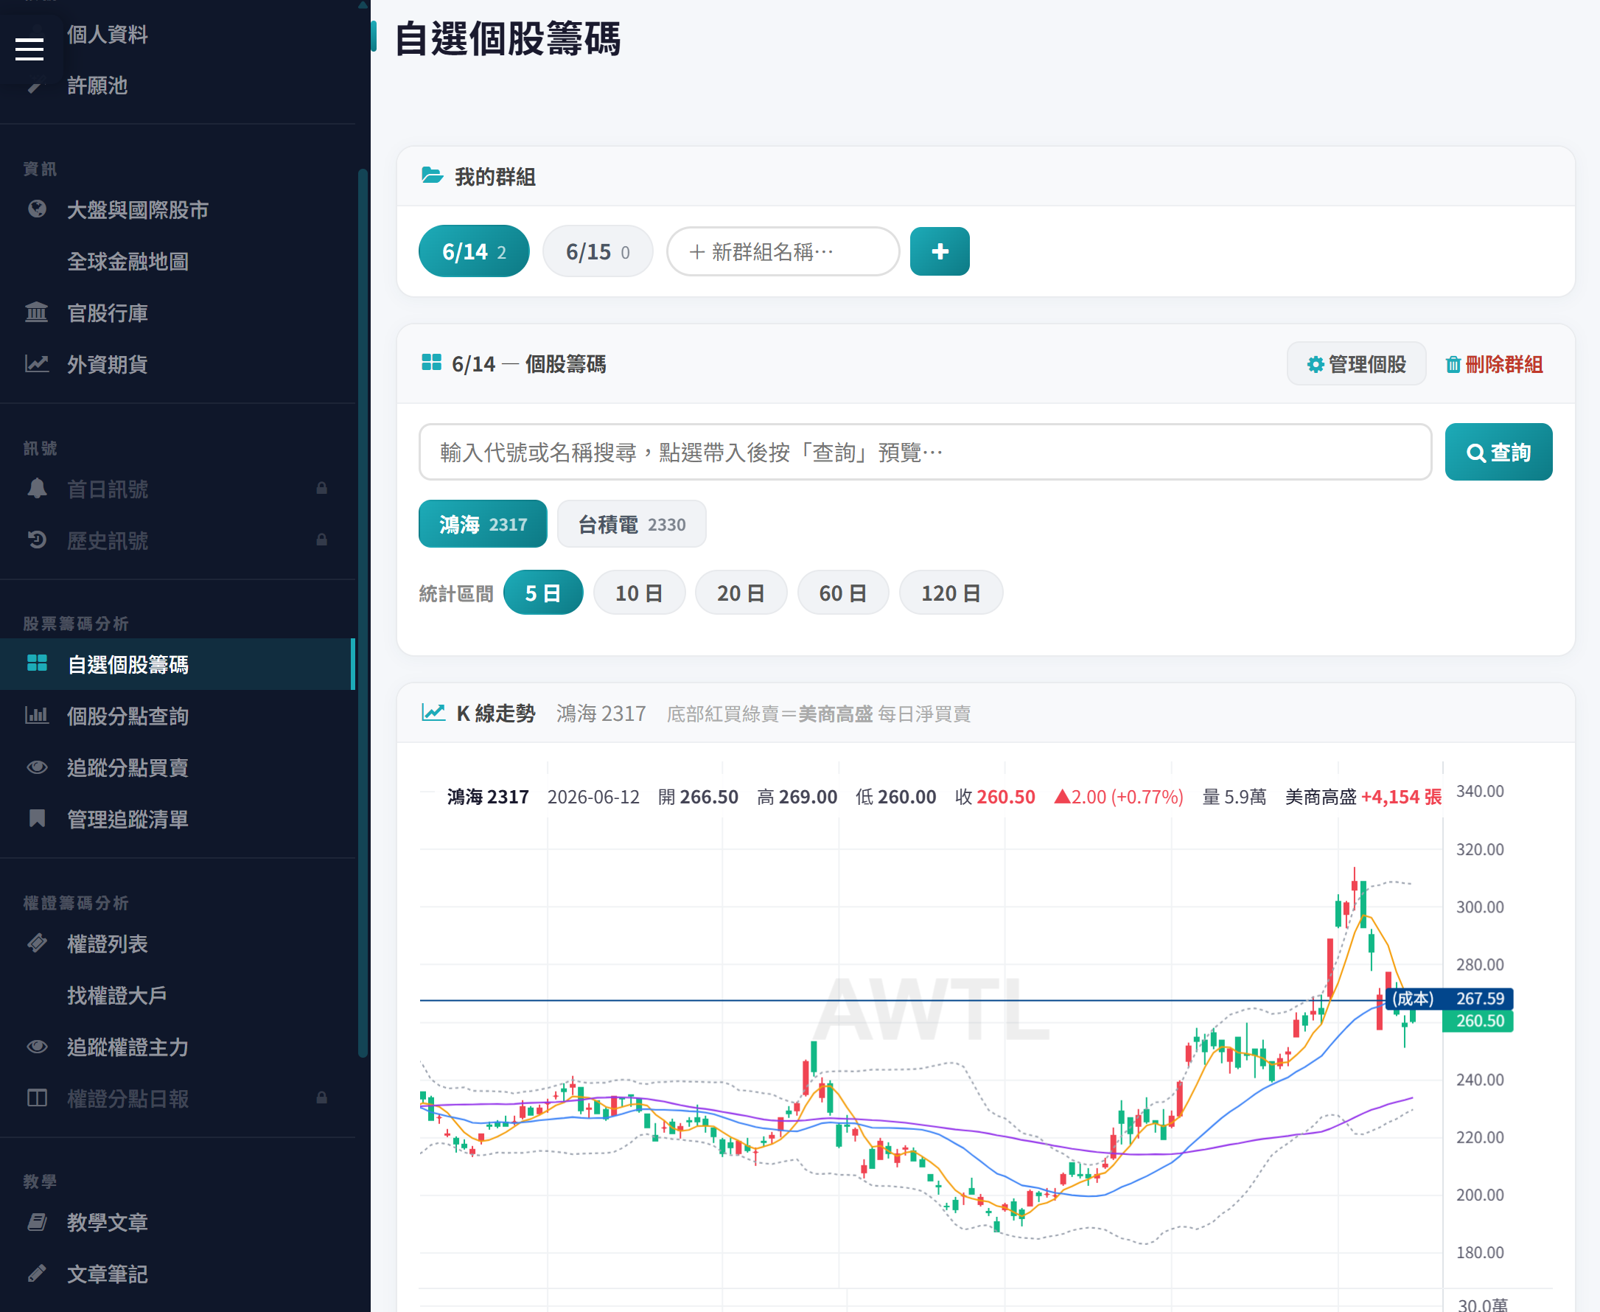This screenshot has height=1312, width=1600.
Task: Select the 6/14 group tab
Action: (474, 251)
